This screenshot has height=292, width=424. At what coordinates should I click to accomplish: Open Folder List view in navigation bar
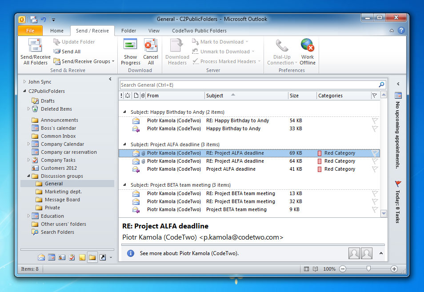pos(92,257)
